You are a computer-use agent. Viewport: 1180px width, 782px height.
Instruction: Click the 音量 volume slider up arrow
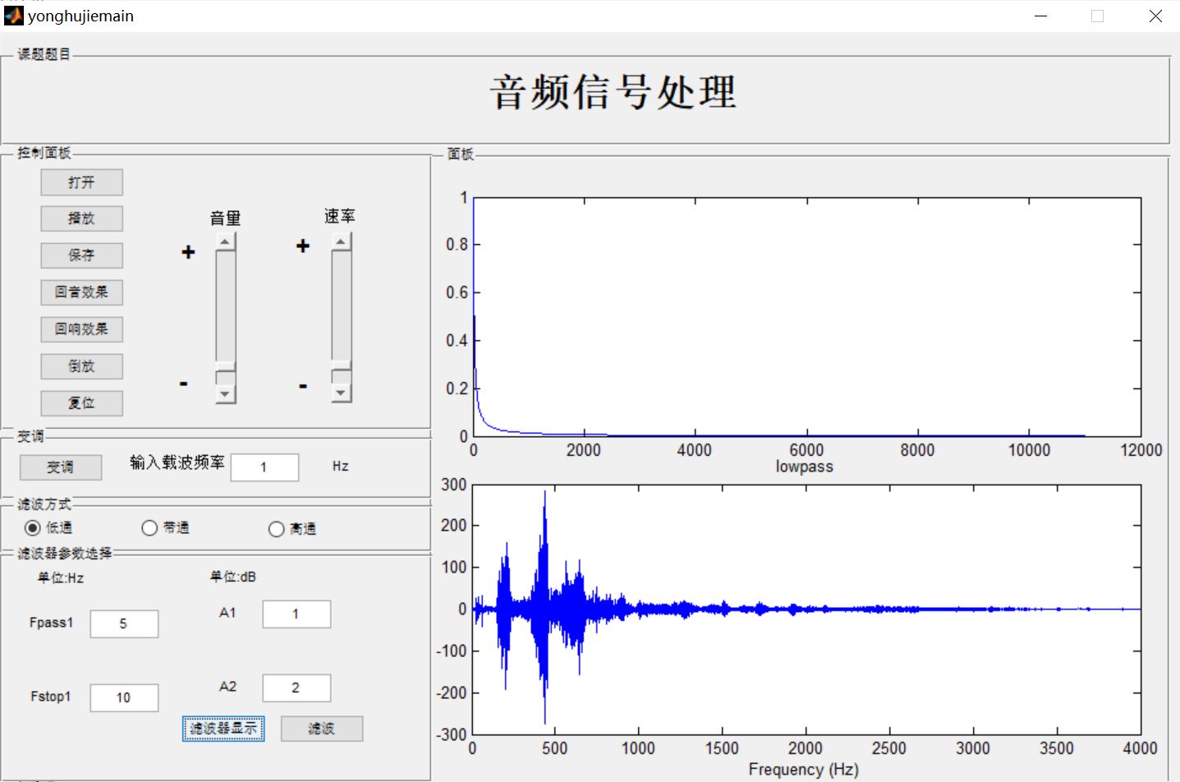click(x=226, y=241)
